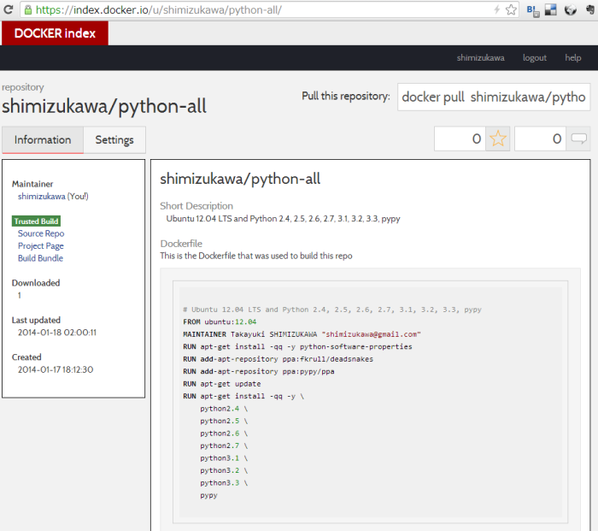
Task: Click the star count showing 0
Action: (460, 139)
